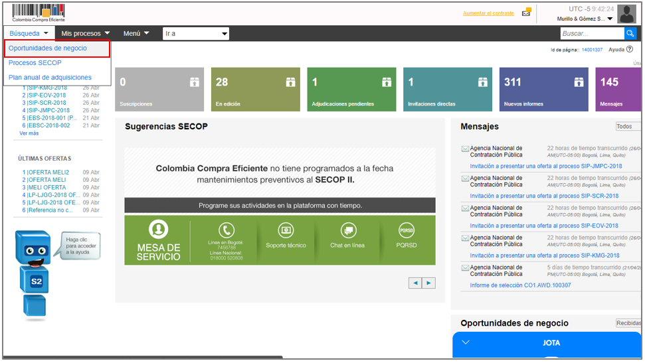Open invitation link for process SIP-SCR-2018

(544, 196)
